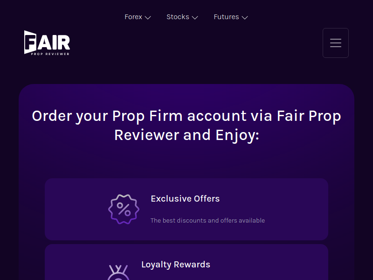This screenshot has width=373, height=280.
Task: Click the purple promo banner background
Action: (x=186, y=162)
